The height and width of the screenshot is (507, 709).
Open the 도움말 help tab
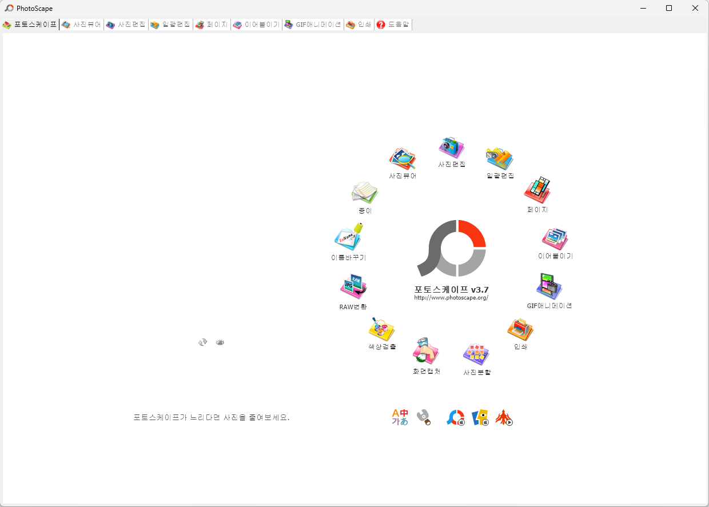tap(393, 25)
